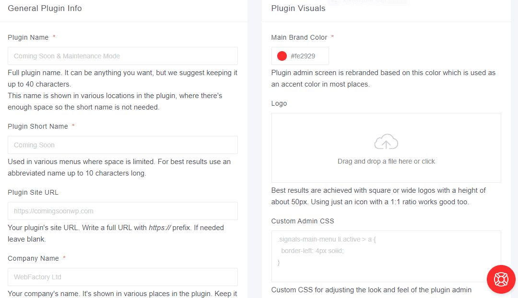Click inside the Custom Admin CSS textarea
Image resolution: width=518 pixels, height=298 pixels.
click(x=386, y=256)
